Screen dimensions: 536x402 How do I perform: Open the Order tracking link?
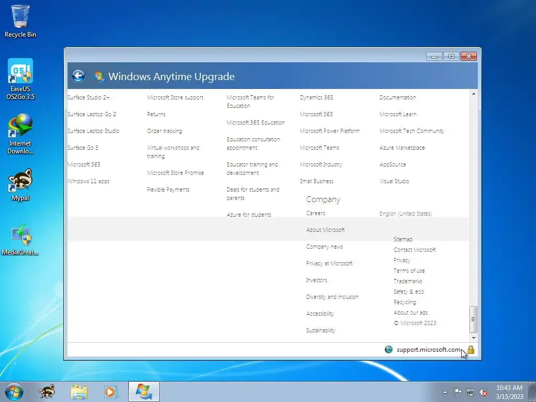pos(164,131)
